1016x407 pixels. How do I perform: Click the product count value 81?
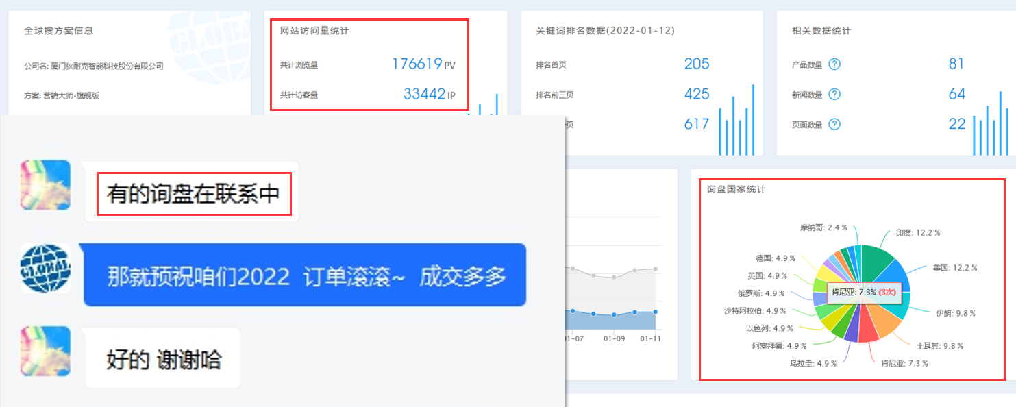click(x=956, y=64)
